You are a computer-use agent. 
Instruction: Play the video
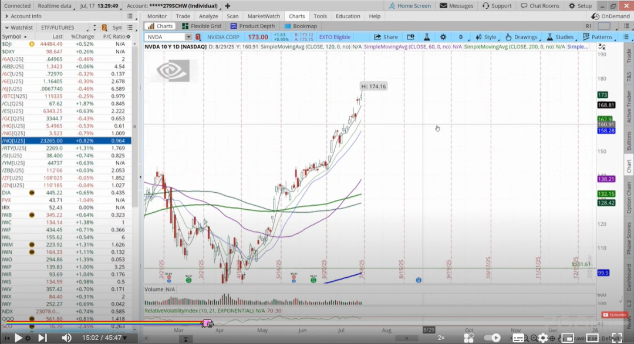tap(18, 338)
